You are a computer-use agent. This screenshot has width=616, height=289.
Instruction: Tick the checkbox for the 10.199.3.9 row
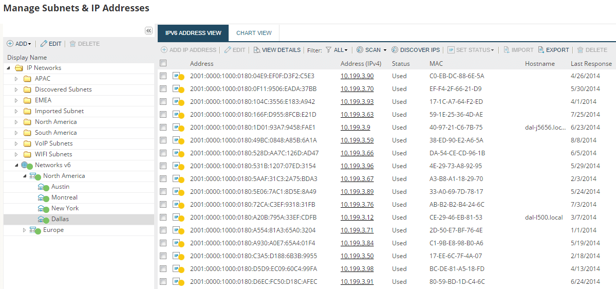tap(163, 128)
